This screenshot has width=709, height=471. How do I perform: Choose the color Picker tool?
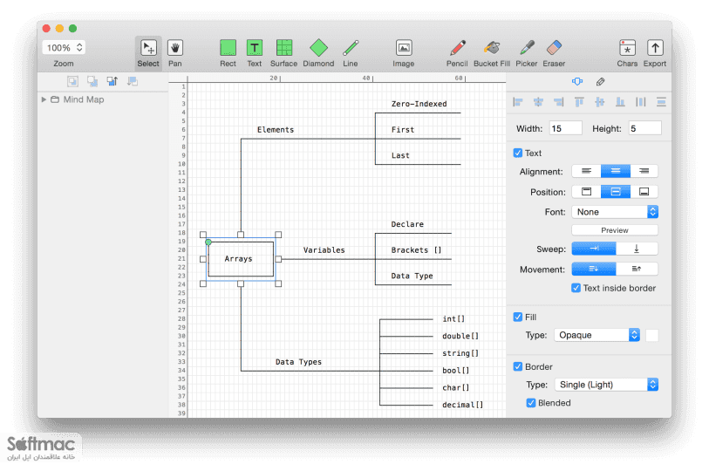(x=527, y=53)
